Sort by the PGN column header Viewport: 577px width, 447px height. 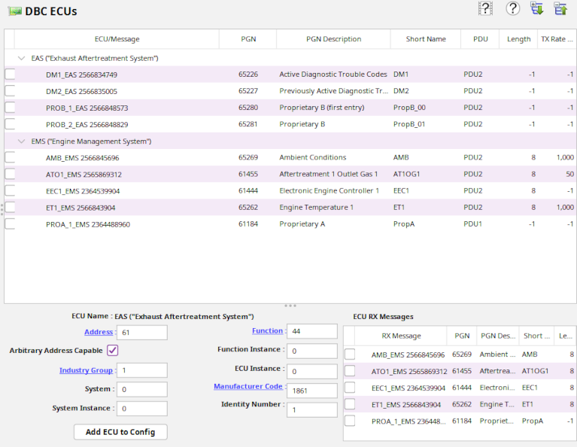248,39
